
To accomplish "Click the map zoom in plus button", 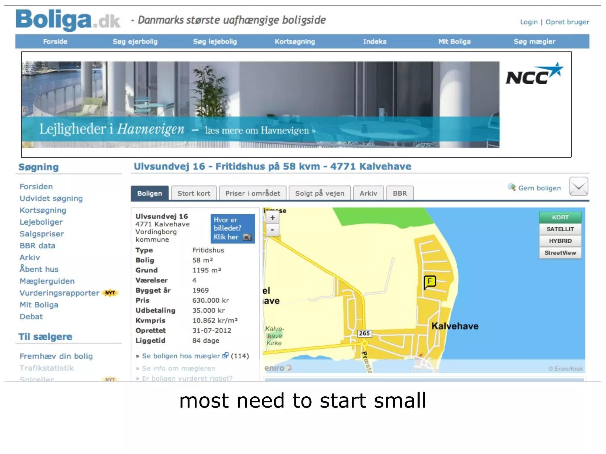I will click(272, 218).
